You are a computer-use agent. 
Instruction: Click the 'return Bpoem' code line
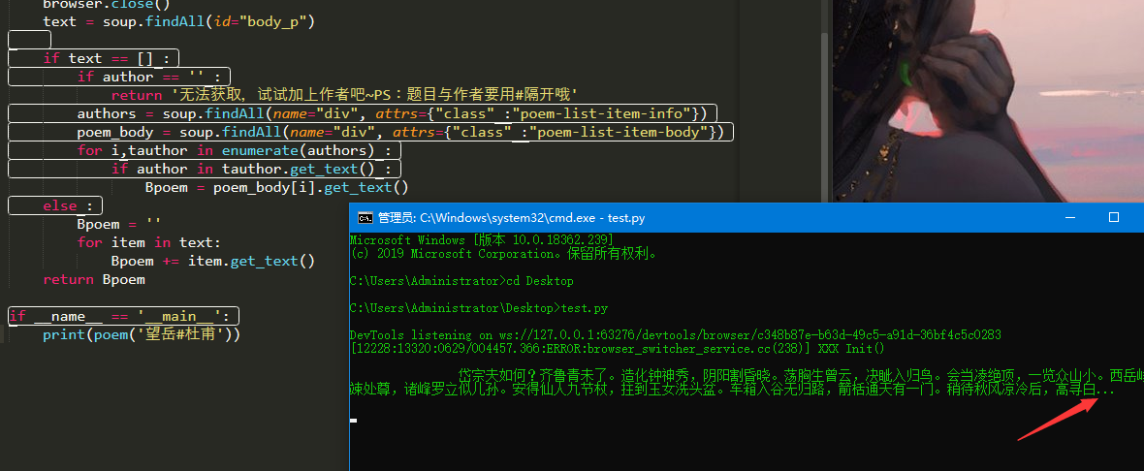94,279
